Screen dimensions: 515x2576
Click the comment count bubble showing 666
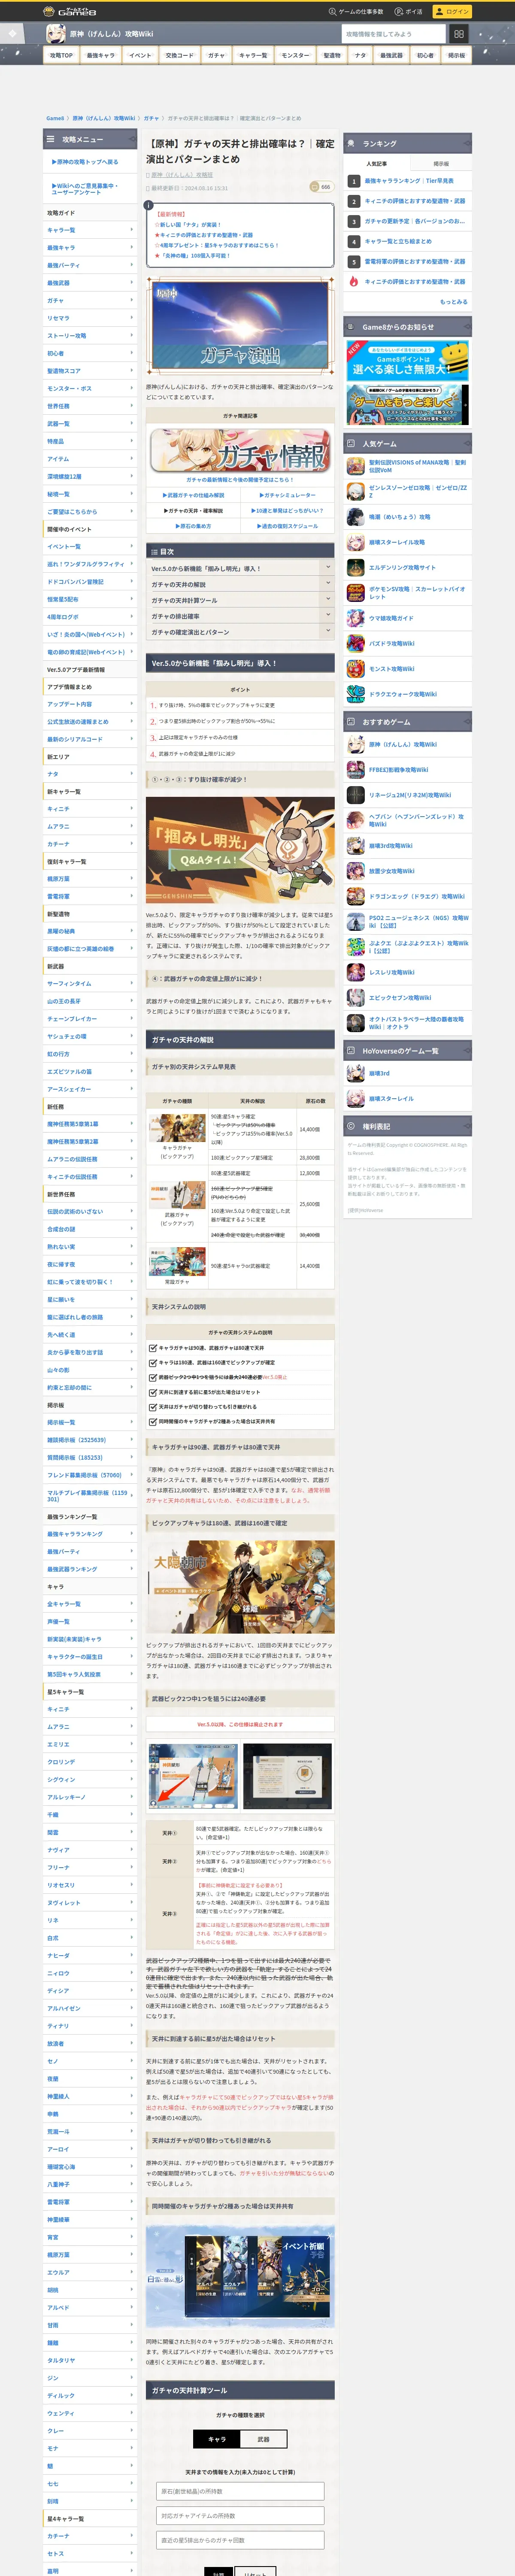point(321,187)
